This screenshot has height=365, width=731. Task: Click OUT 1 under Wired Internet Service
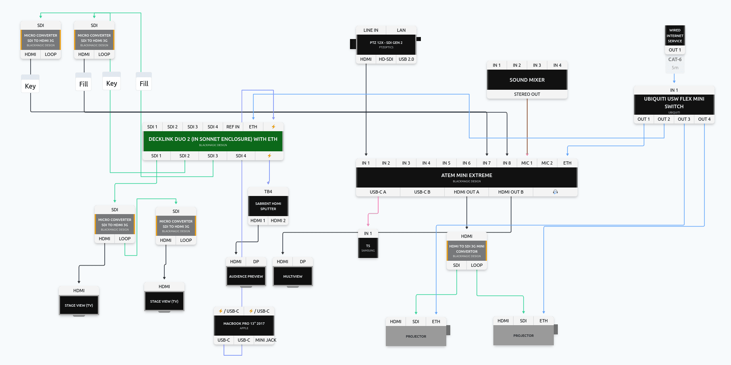[x=675, y=50]
